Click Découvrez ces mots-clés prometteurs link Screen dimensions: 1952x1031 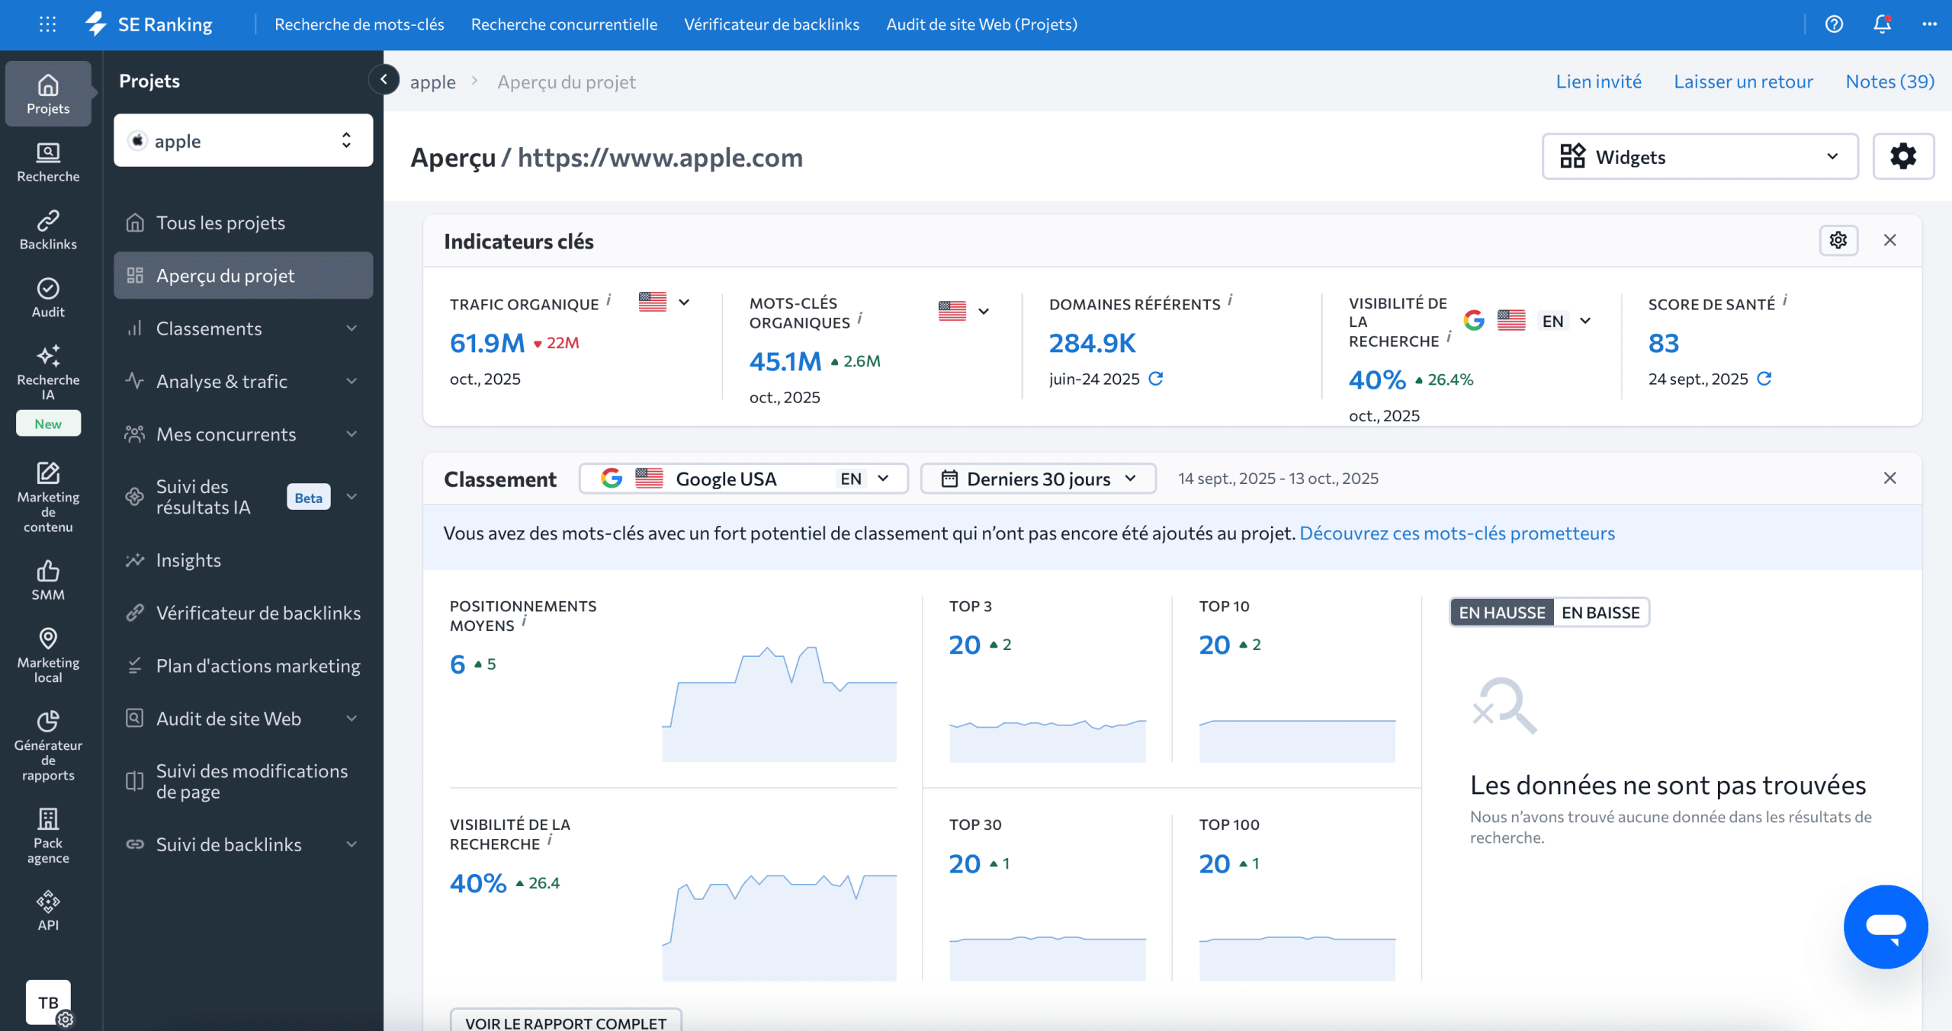tap(1456, 533)
